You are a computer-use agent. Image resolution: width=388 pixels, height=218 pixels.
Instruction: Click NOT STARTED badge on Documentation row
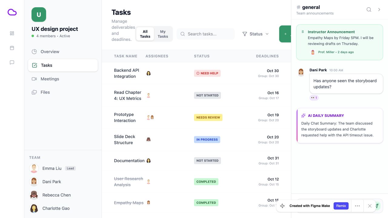point(207,161)
